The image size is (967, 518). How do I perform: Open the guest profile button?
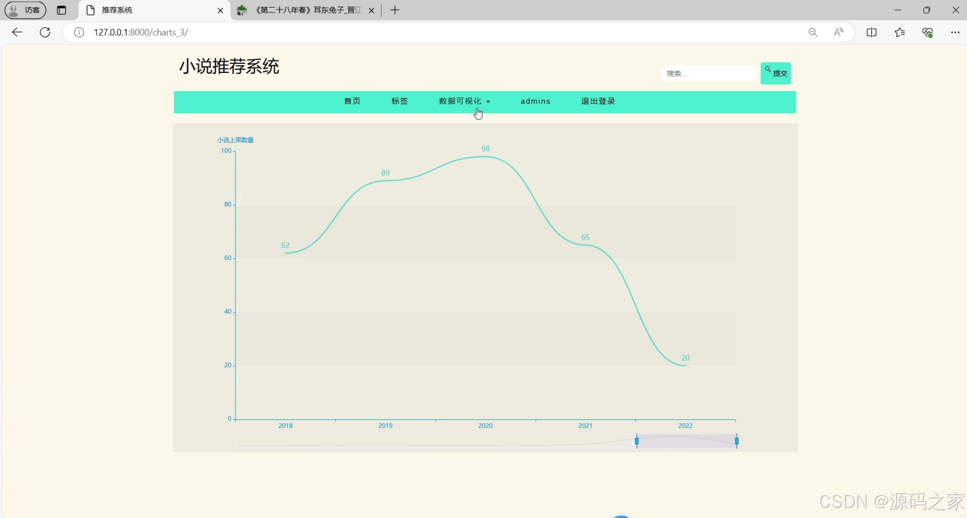pos(25,10)
